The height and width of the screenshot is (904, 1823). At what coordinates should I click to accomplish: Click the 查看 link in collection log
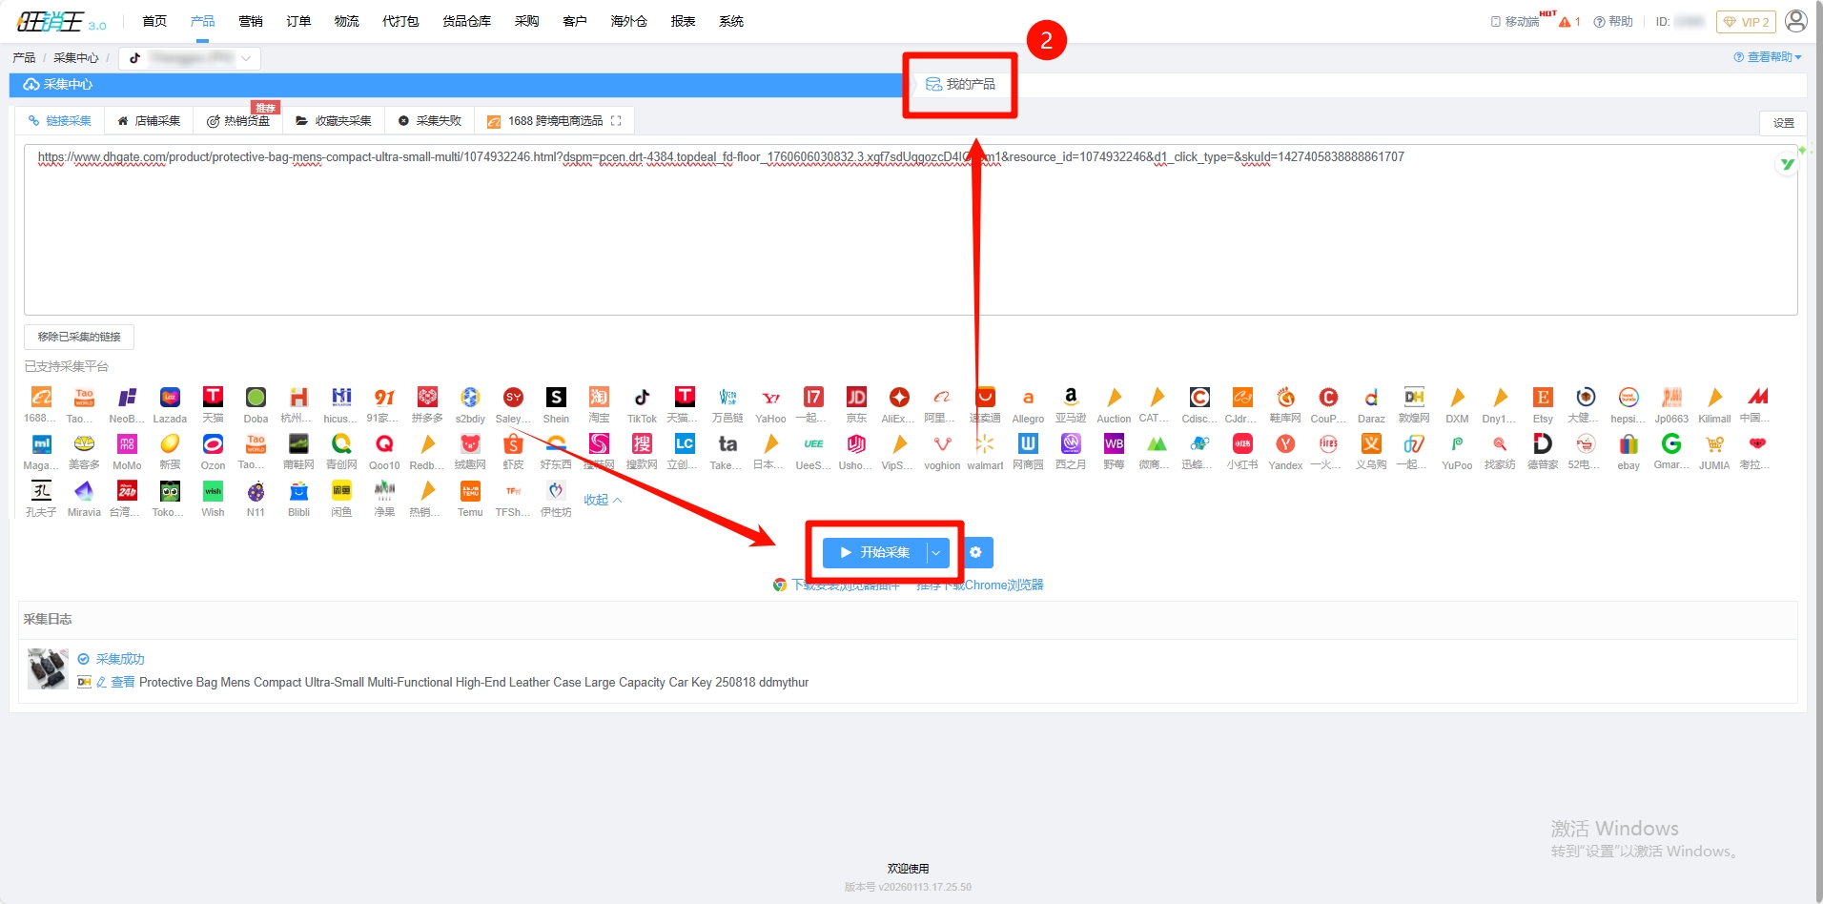[122, 682]
